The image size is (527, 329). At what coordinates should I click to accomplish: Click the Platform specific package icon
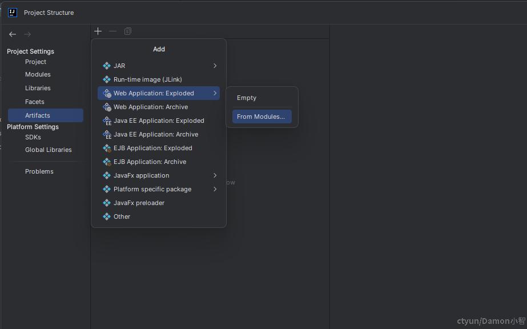107,189
